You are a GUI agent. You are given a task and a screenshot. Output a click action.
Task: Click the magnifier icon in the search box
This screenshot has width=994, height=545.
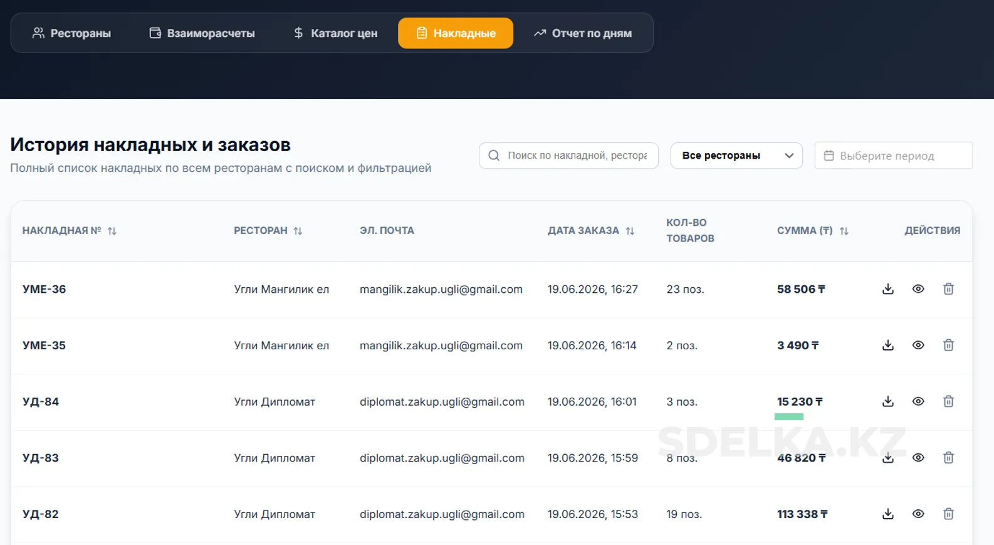click(x=494, y=156)
